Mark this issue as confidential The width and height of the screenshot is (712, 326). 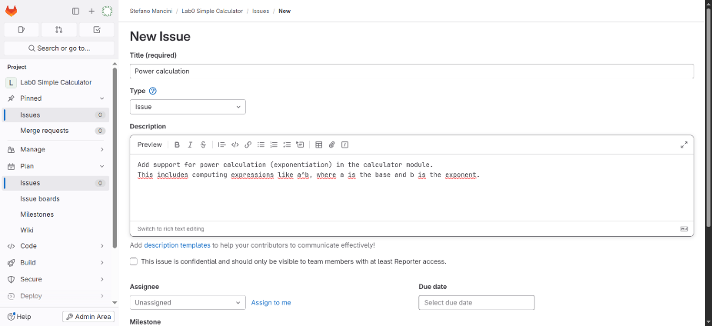coord(134,261)
